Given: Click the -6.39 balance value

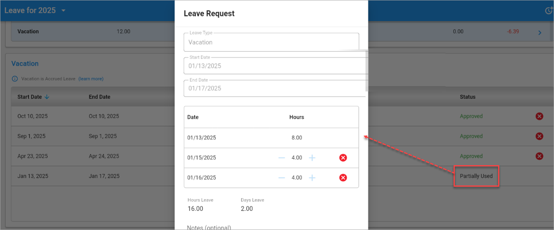Looking at the screenshot, I should tap(513, 31).
